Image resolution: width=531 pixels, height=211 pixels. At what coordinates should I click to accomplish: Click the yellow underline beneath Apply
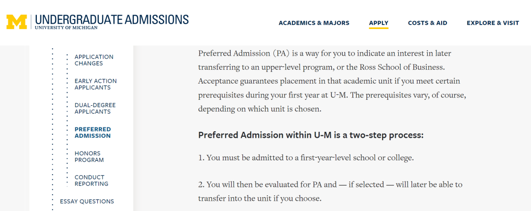(379, 28)
